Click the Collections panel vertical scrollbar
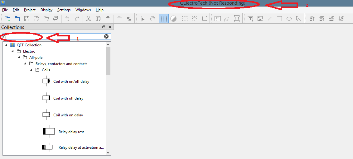Viewport: 353px width, 159px height. (108, 62)
